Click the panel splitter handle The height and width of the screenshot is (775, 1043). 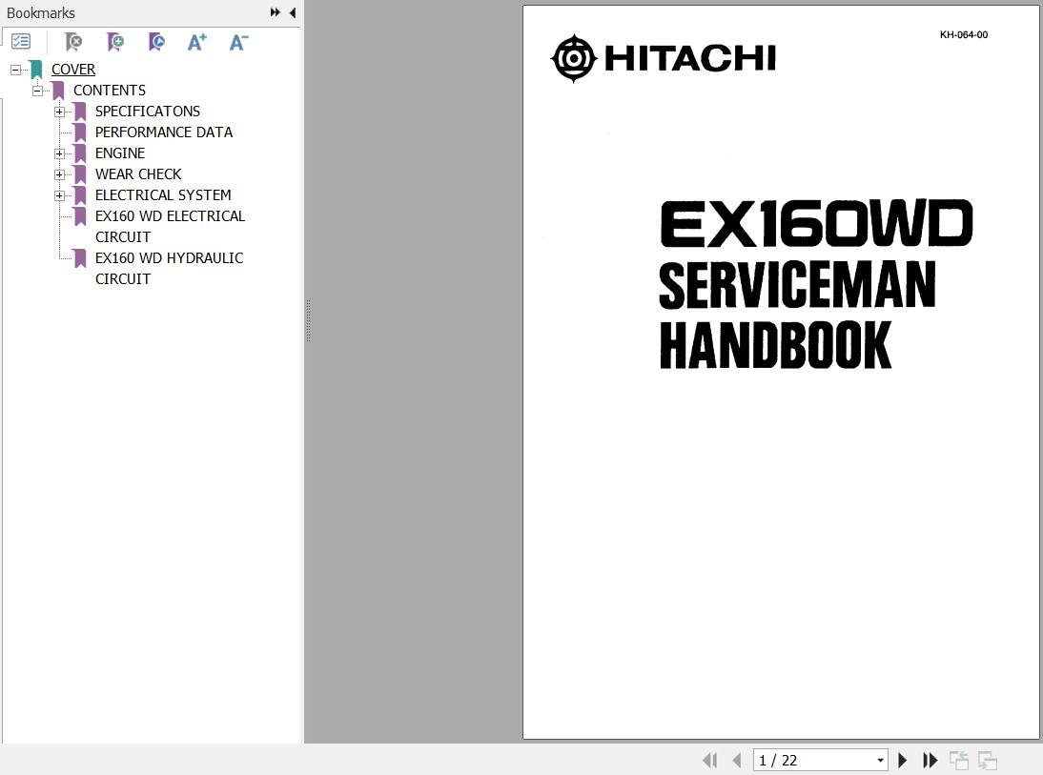pyautogui.click(x=308, y=320)
